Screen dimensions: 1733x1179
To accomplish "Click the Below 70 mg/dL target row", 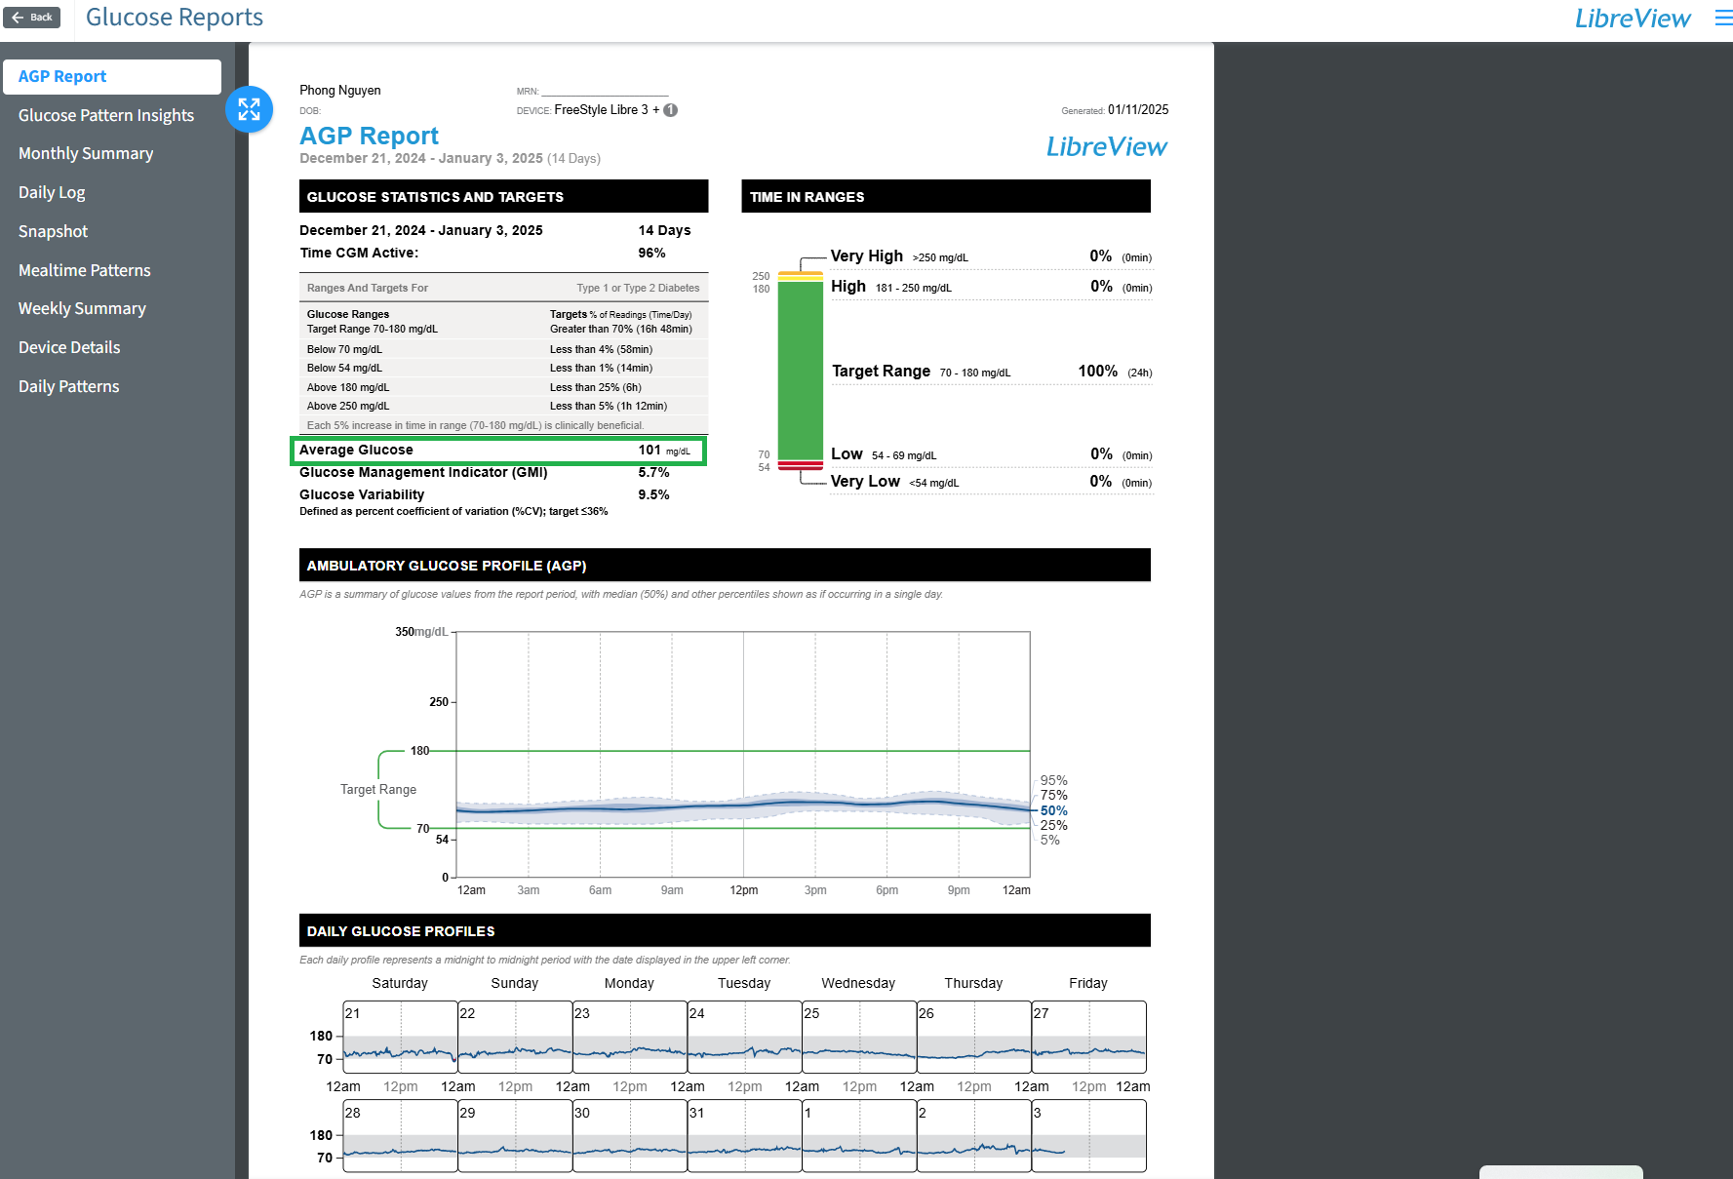I will tap(503, 349).
